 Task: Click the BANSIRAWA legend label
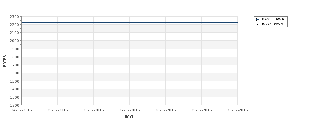272,24
